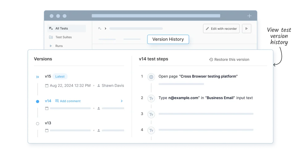Screen dimensions: 301x160
Task: Click the Runs play triangle icon
Action: [x=51, y=46]
